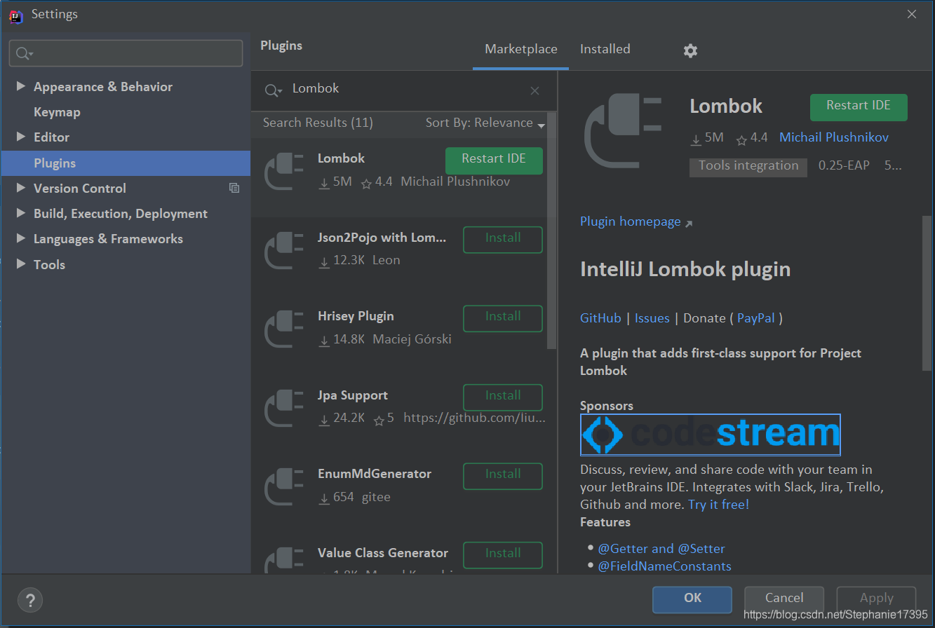Screen dimensions: 935x628
Task: Open Michail Plushnikov author link
Action: [834, 138]
